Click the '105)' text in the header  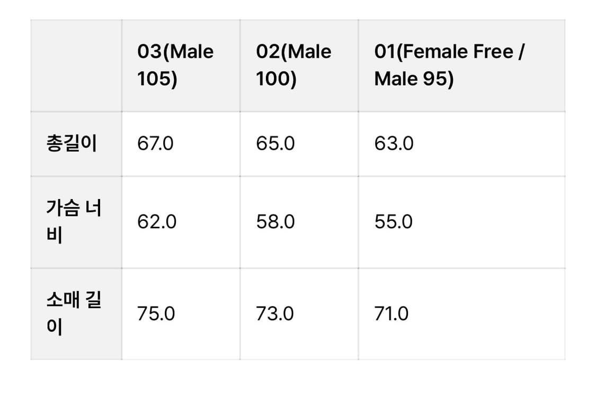click(x=157, y=79)
